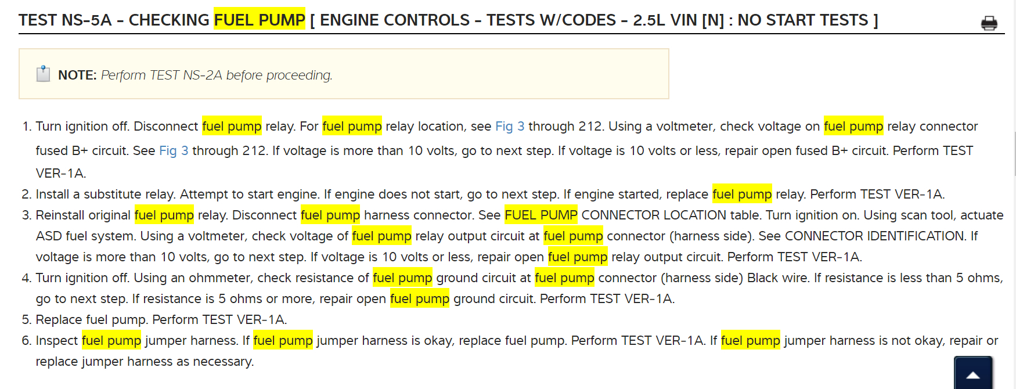Open the first Fig 3 link in step 1

(509, 127)
